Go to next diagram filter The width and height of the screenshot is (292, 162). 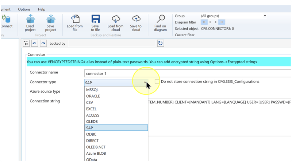point(216,22)
